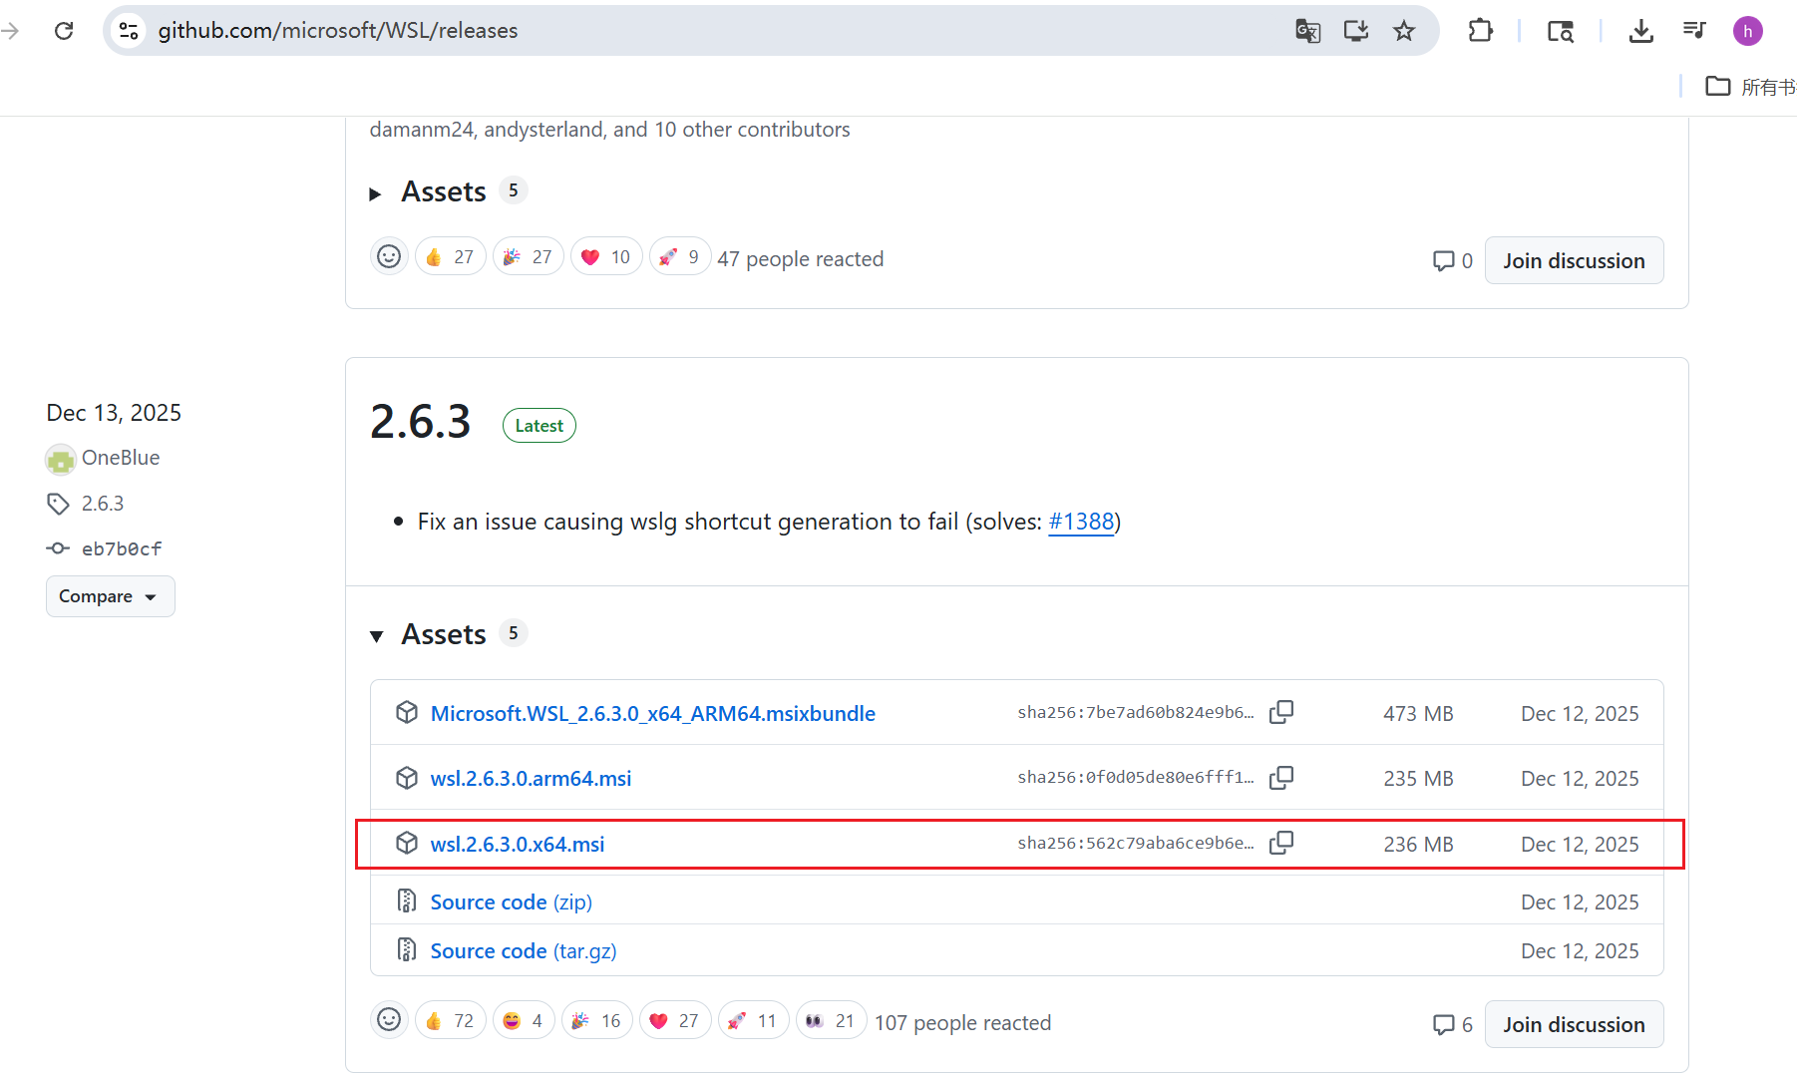This screenshot has width=1797, height=1080.
Task: Toggle party popper reaction with 16 count
Action: coord(597,1020)
